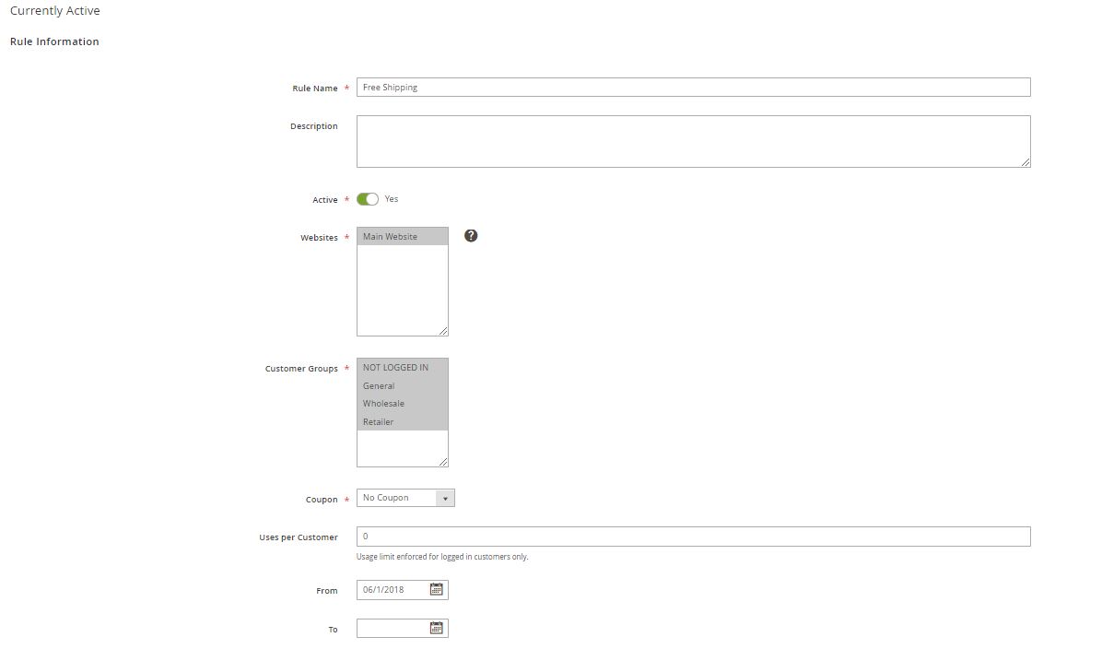Select Main Website in the Websites list
1102x649 pixels.
pos(391,235)
